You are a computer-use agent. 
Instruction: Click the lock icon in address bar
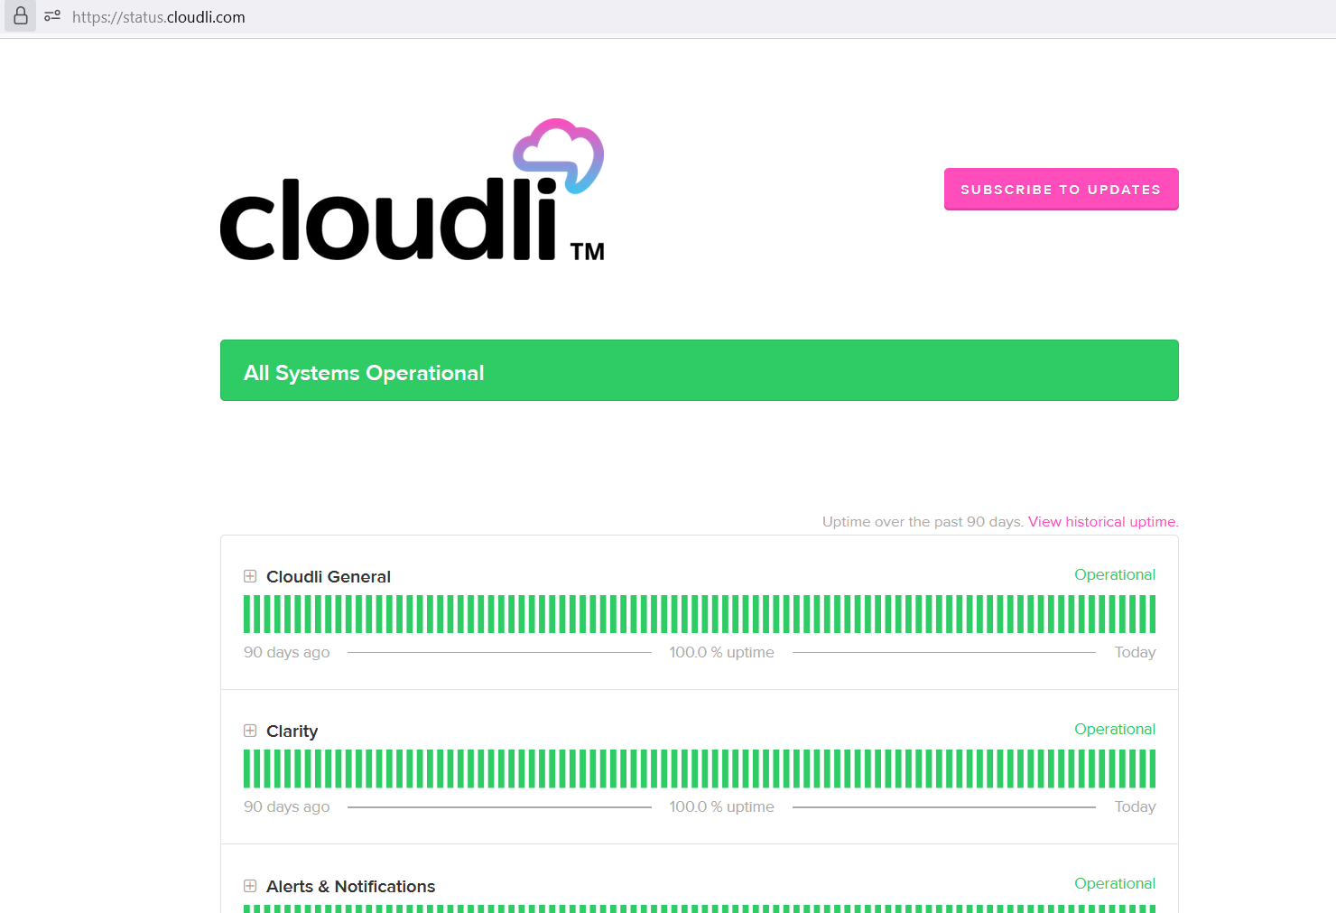click(x=20, y=16)
